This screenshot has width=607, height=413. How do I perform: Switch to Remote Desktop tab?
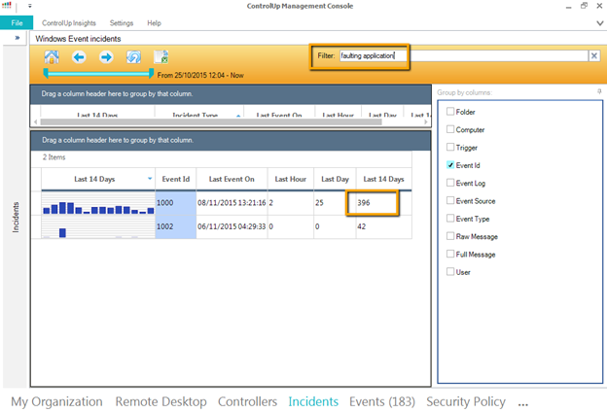click(x=161, y=401)
